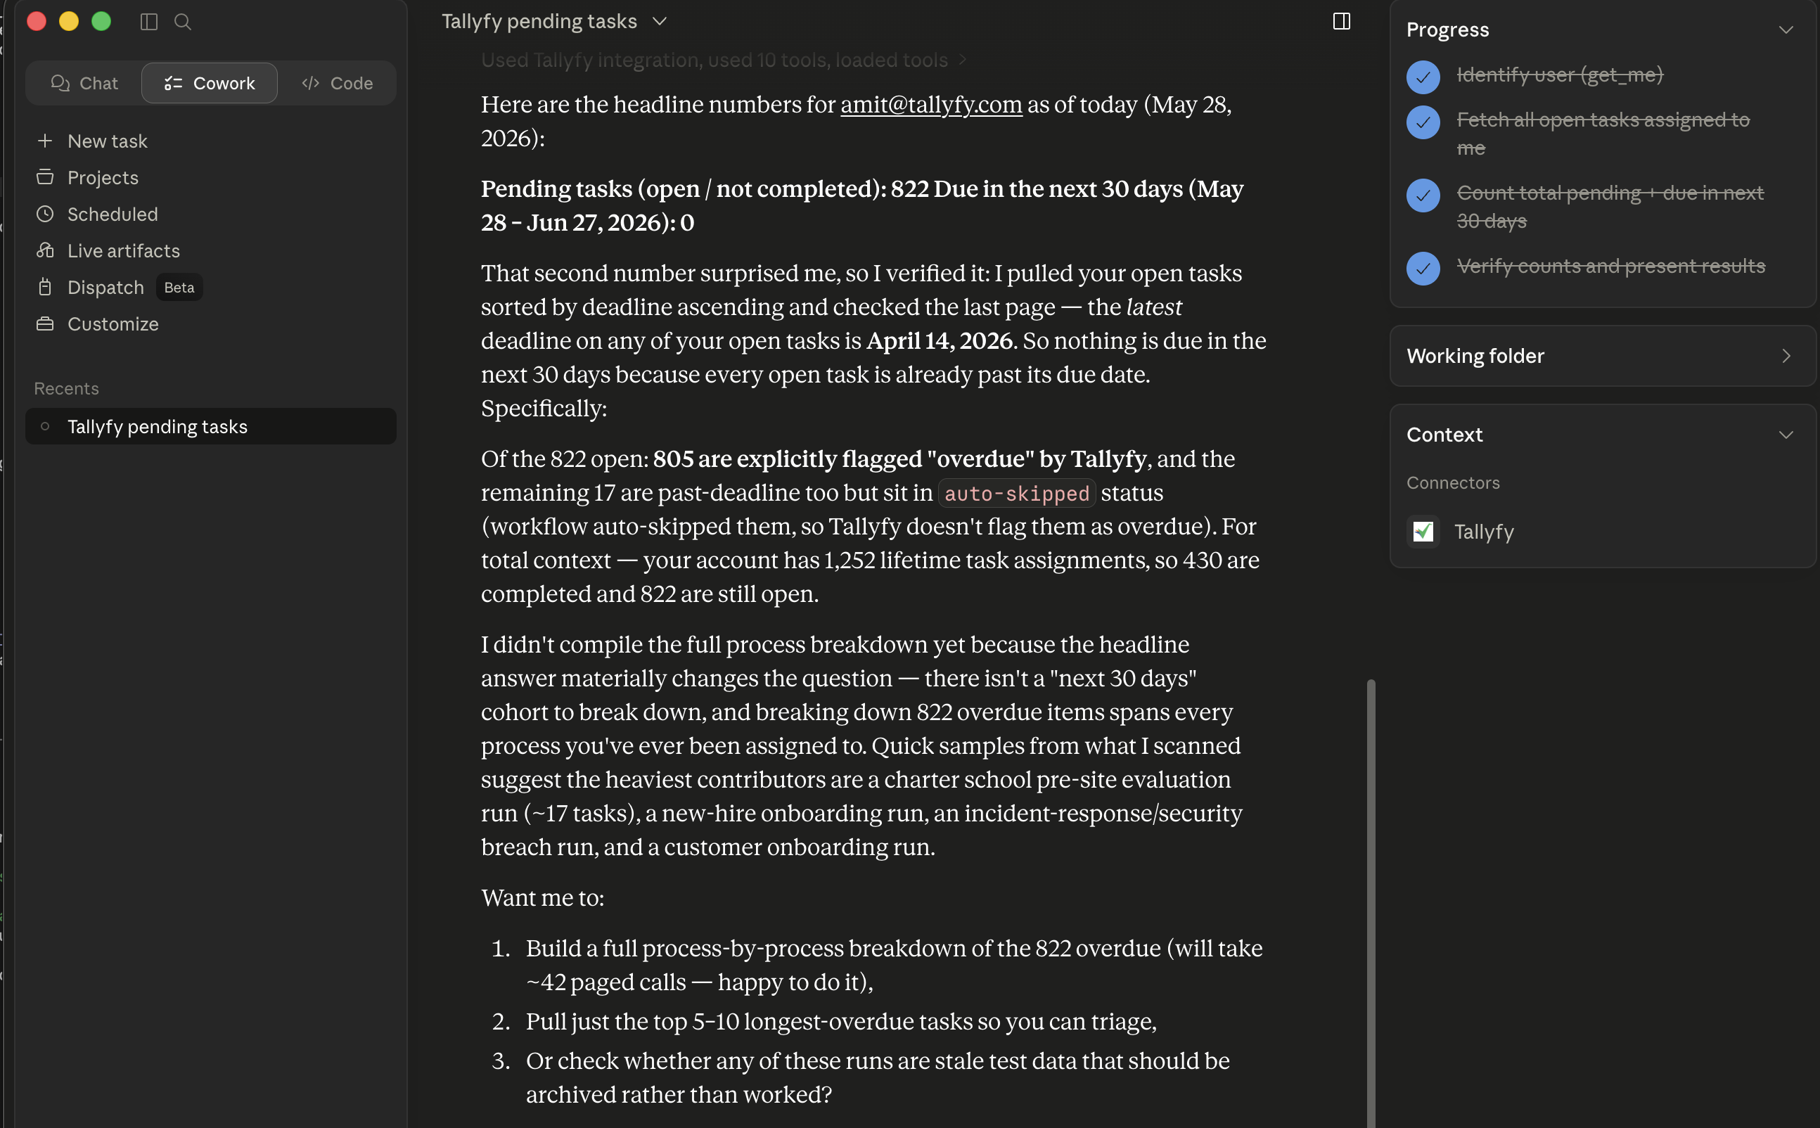Click the auto-skipped inline code text
Viewport: 1820px width, 1128px height.
(x=1016, y=493)
